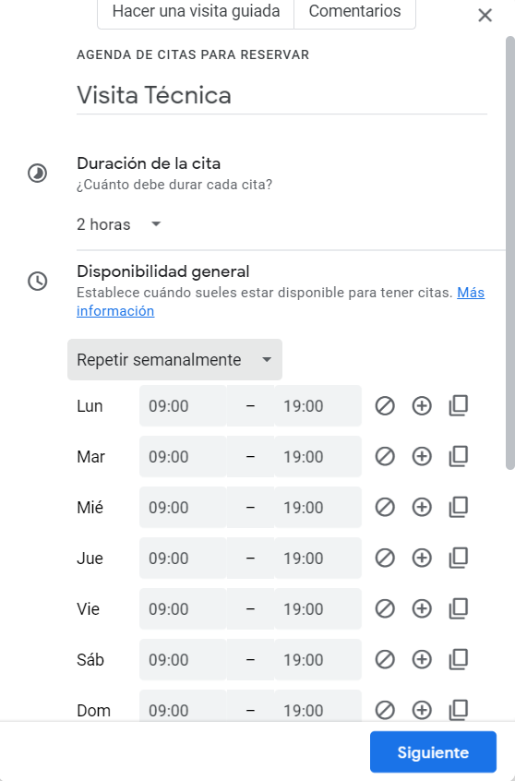
Task: Open the Mar end time 19:00 selector
Action: click(x=317, y=457)
